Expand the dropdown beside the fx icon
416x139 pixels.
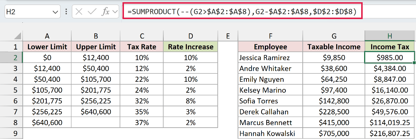(x=115, y=12)
